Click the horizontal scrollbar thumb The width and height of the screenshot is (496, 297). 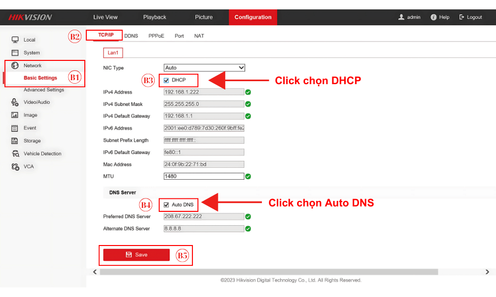(x=269, y=272)
